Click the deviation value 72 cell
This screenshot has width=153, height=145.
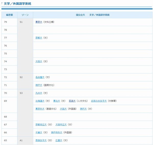click(x=9, y=77)
